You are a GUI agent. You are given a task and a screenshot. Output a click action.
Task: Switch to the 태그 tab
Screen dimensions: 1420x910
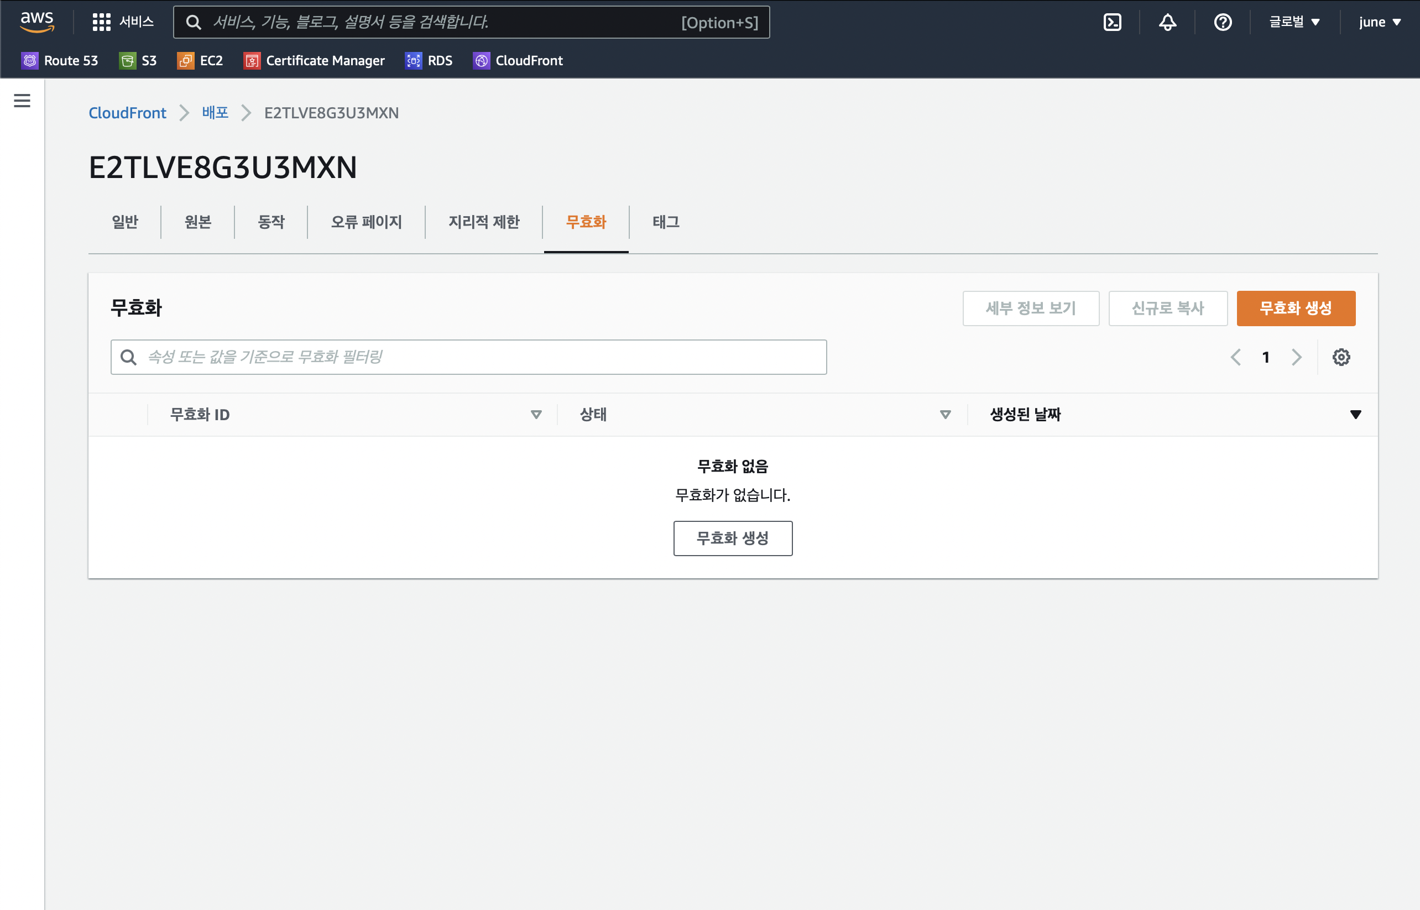pos(666,222)
